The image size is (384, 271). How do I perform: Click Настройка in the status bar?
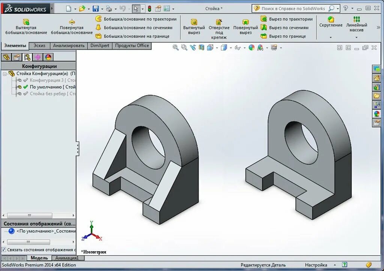point(316,265)
